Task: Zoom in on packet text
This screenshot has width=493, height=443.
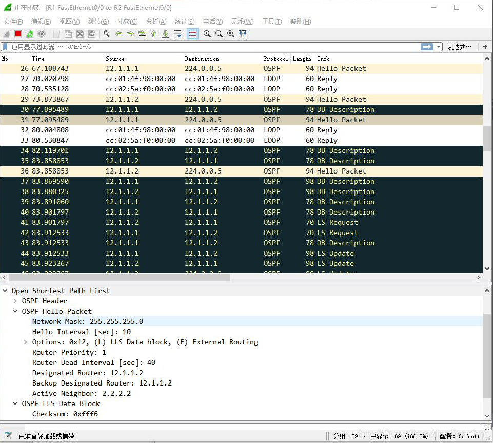Action: pos(207,34)
